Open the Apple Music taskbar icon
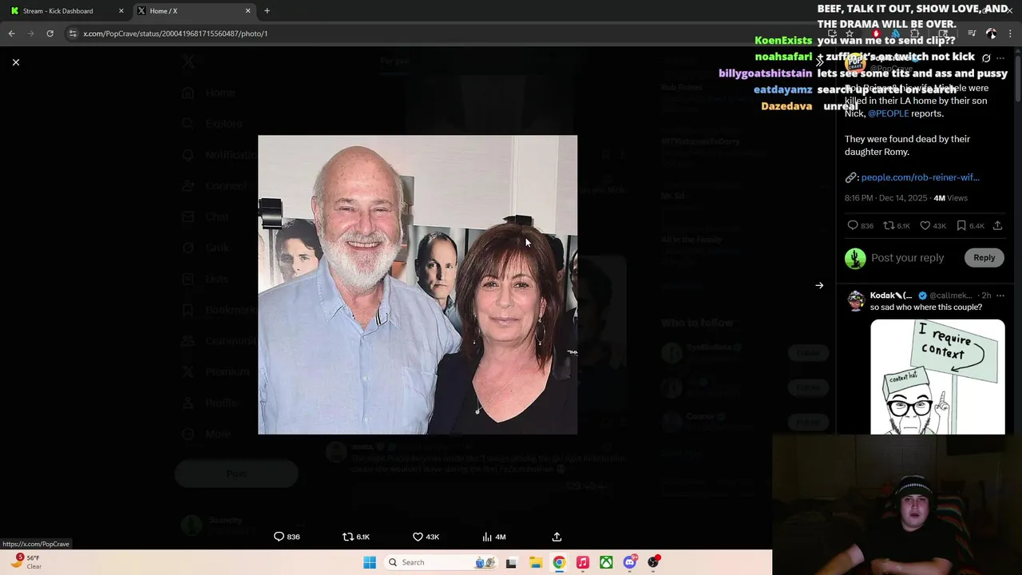This screenshot has width=1022, height=575. (x=583, y=562)
